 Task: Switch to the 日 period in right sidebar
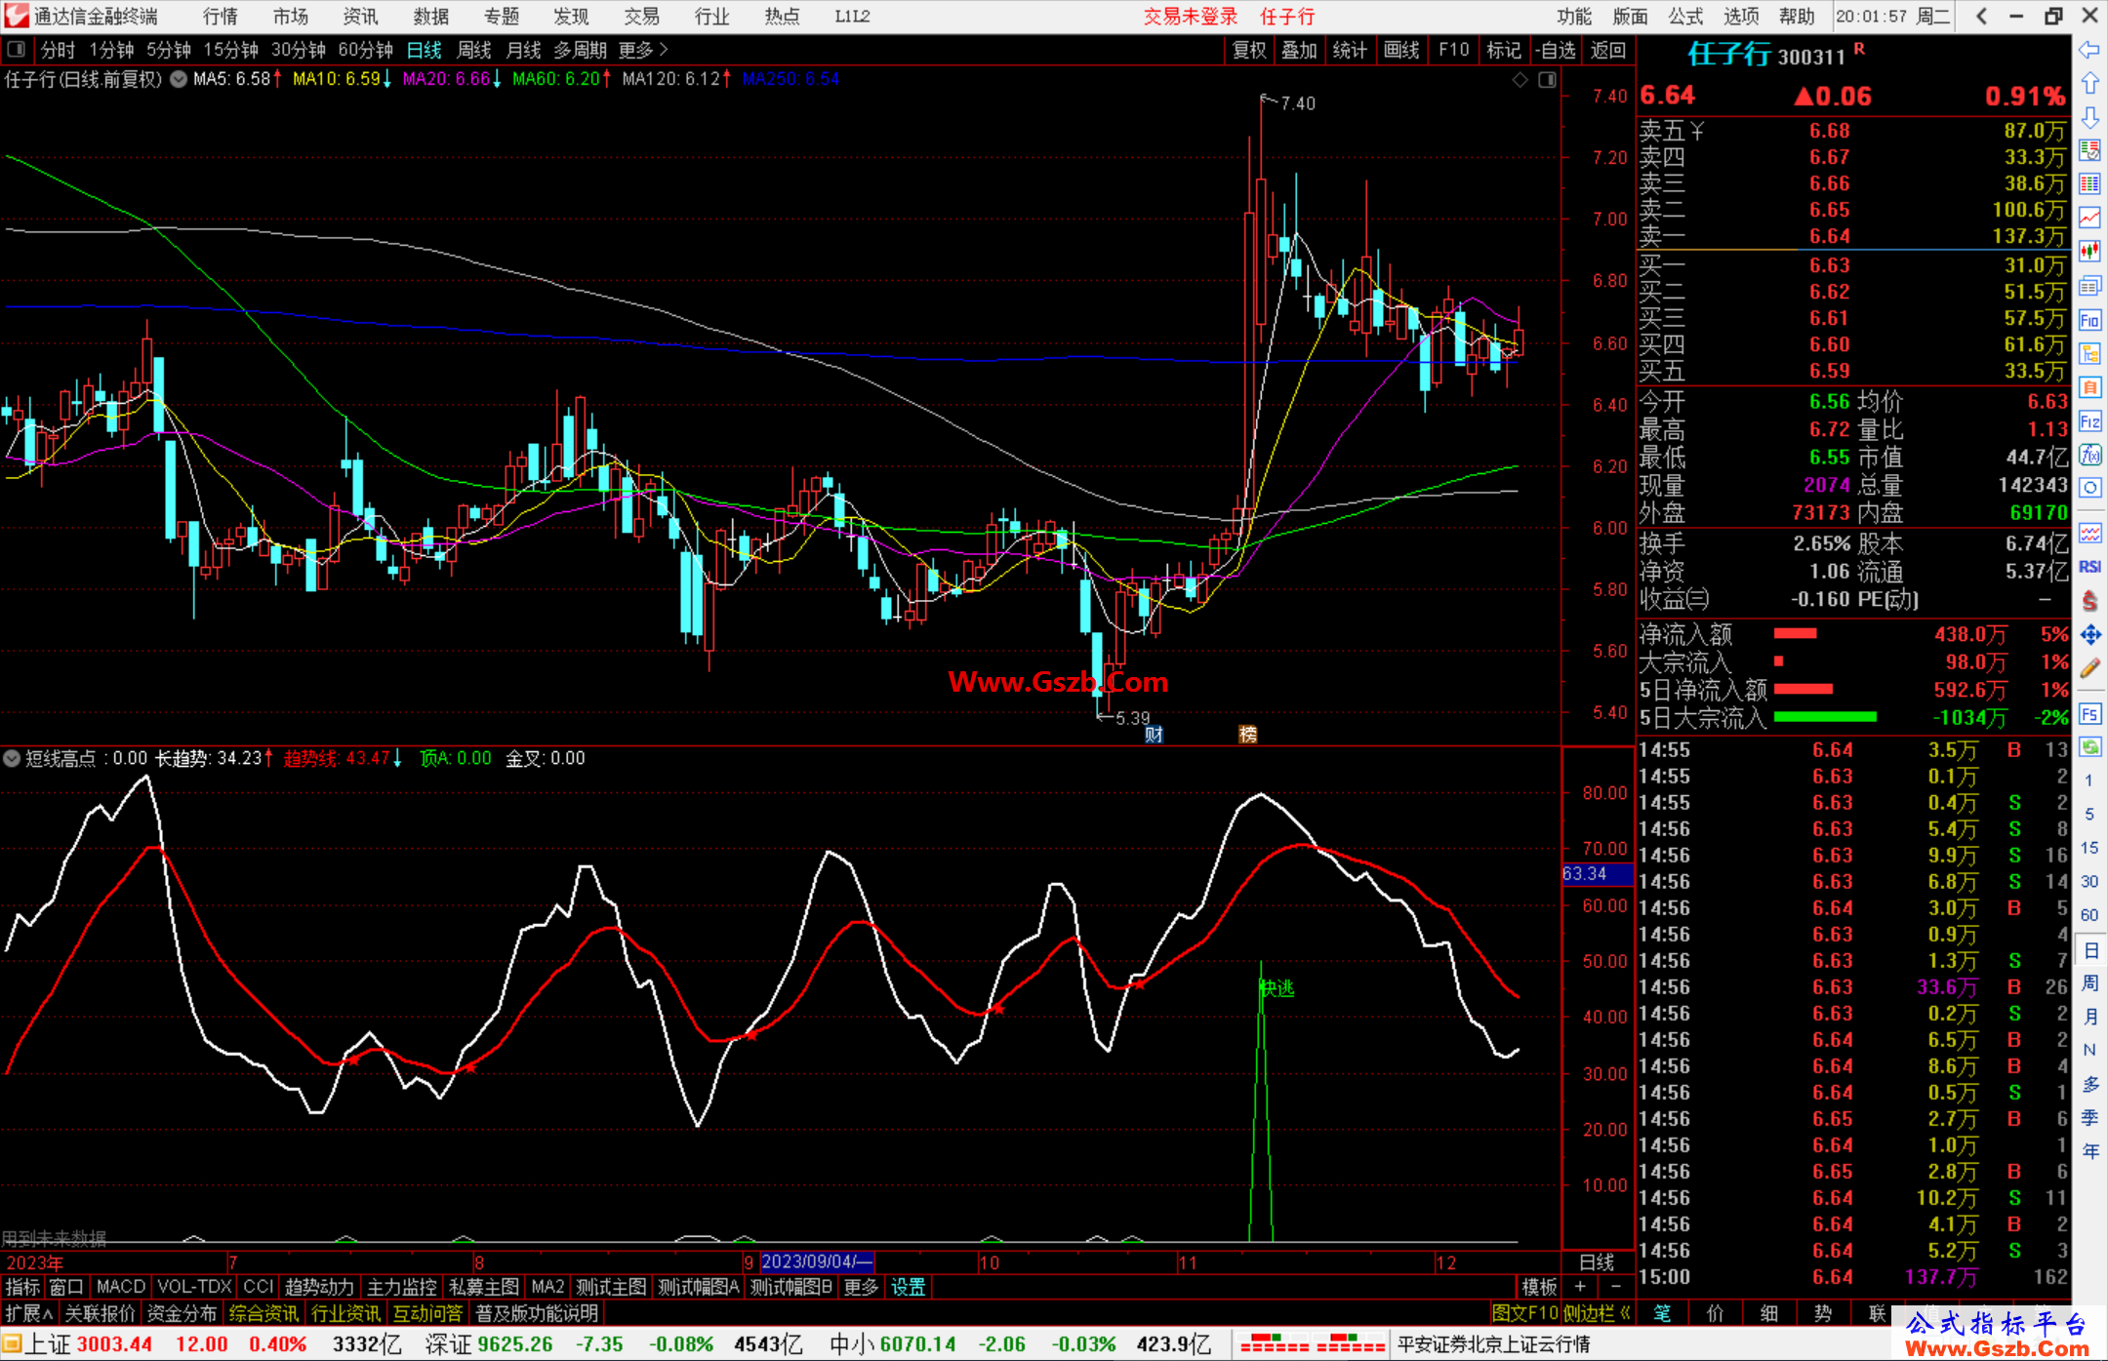point(2089,949)
